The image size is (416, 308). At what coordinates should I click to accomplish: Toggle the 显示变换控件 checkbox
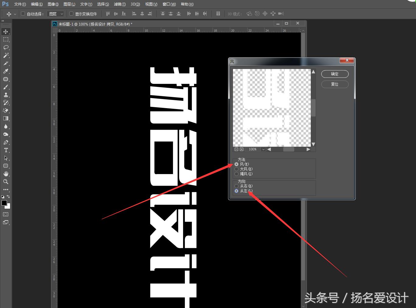pyautogui.click(x=71, y=13)
